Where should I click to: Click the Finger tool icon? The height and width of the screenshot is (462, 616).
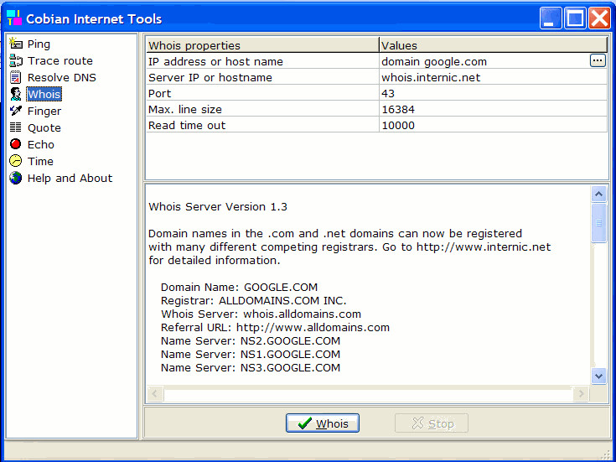point(16,111)
